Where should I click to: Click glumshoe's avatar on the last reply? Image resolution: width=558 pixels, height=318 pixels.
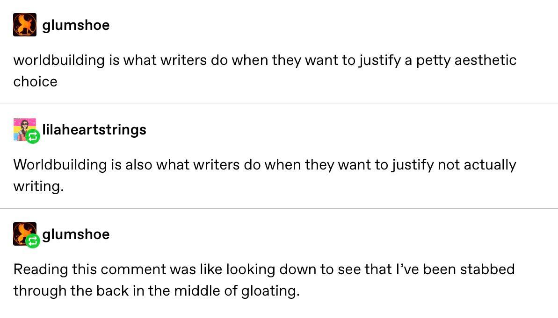pyautogui.click(x=22, y=232)
